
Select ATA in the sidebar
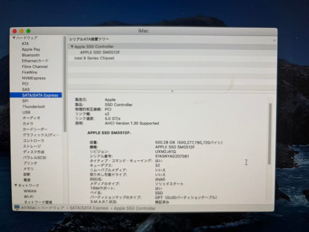pos(25,44)
